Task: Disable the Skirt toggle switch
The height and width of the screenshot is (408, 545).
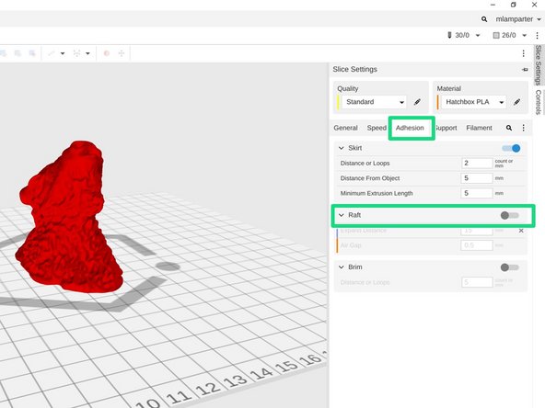Action: click(x=511, y=149)
